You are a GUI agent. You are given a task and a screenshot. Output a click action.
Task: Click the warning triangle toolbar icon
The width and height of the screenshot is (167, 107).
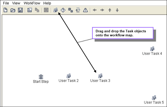point(85,10)
